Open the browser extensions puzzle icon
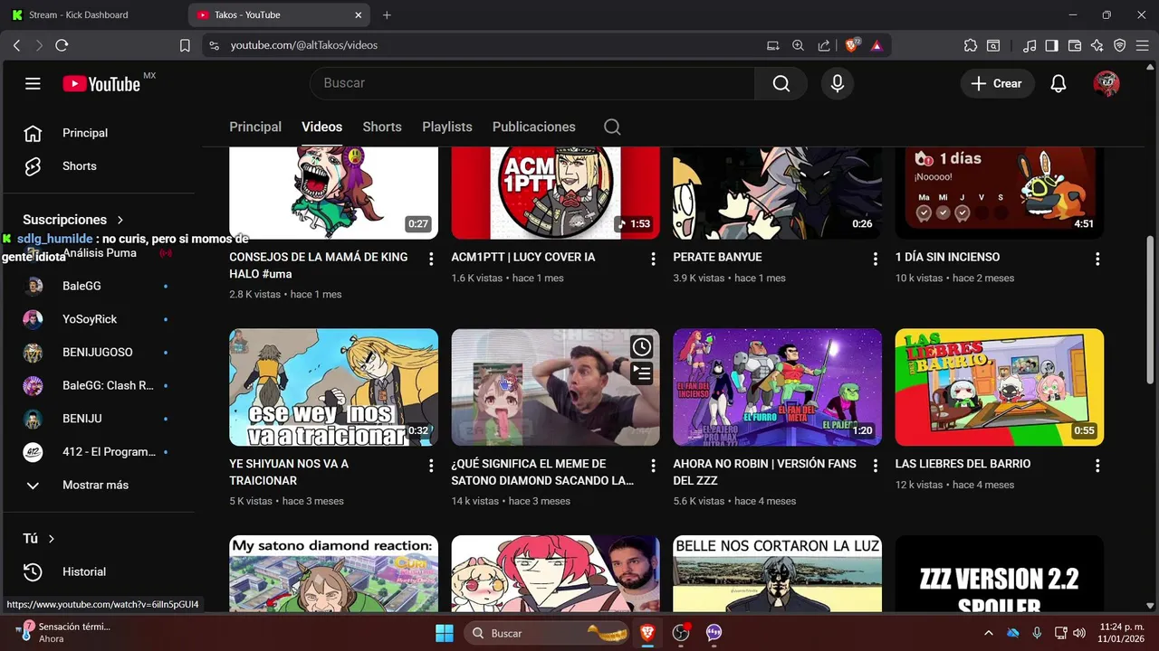Image resolution: width=1159 pixels, height=651 pixels. 971,45
